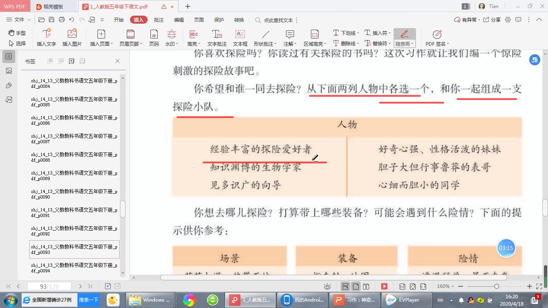
Task: Click the convert PDF to Word icon
Action: click(92, 20)
